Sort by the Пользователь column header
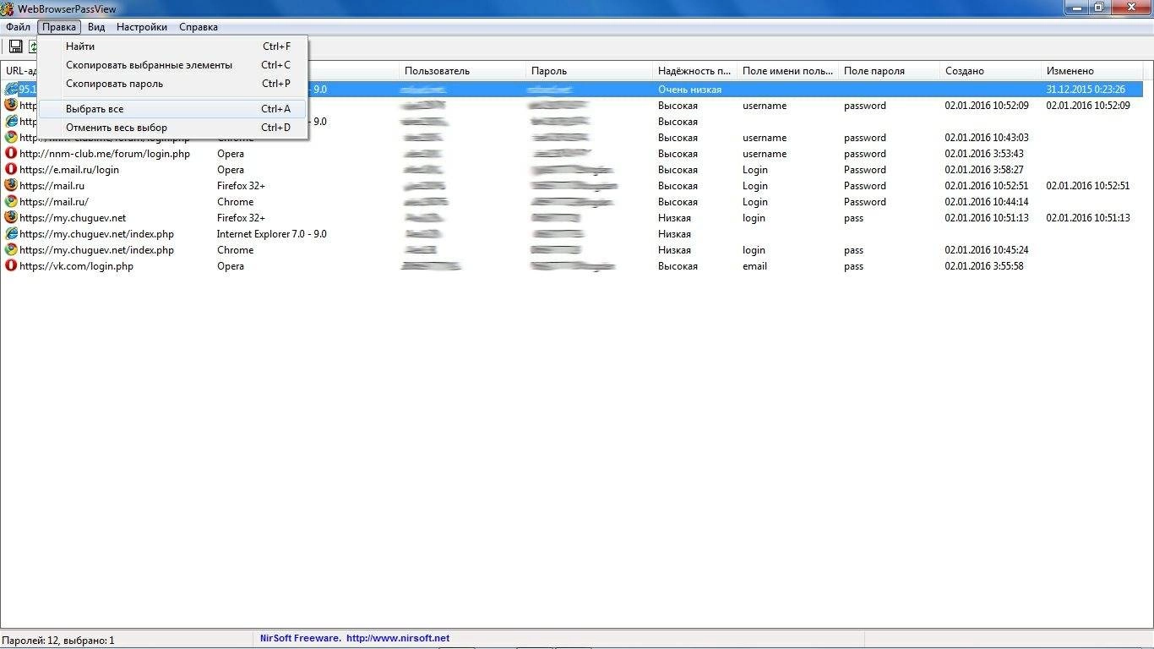The width and height of the screenshot is (1154, 649). pos(462,71)
